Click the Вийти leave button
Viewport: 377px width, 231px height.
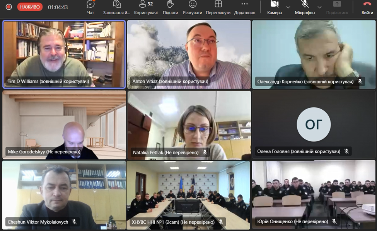[x=367, y=7]
